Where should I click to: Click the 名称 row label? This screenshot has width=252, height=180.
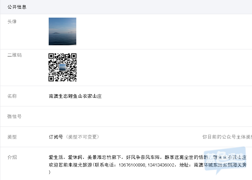[x=12, y=96]
